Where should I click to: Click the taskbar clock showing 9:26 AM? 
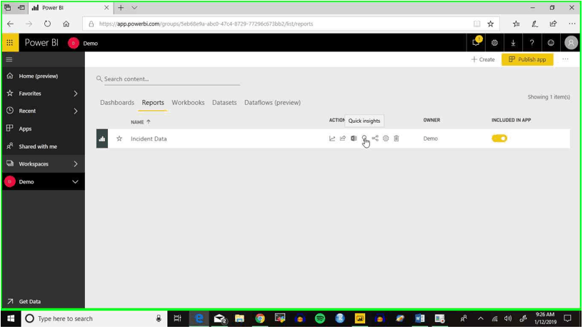point(545,318)
